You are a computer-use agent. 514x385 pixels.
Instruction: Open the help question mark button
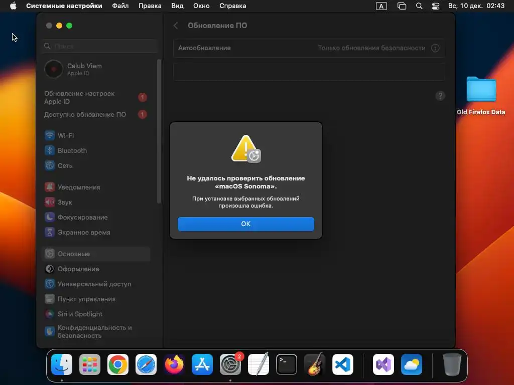440,96
